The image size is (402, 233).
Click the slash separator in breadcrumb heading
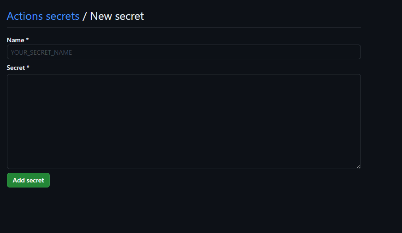click(x=84, y=17)
